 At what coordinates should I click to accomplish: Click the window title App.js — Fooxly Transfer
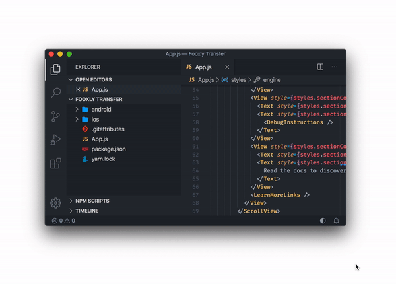[x=195, y=53]
